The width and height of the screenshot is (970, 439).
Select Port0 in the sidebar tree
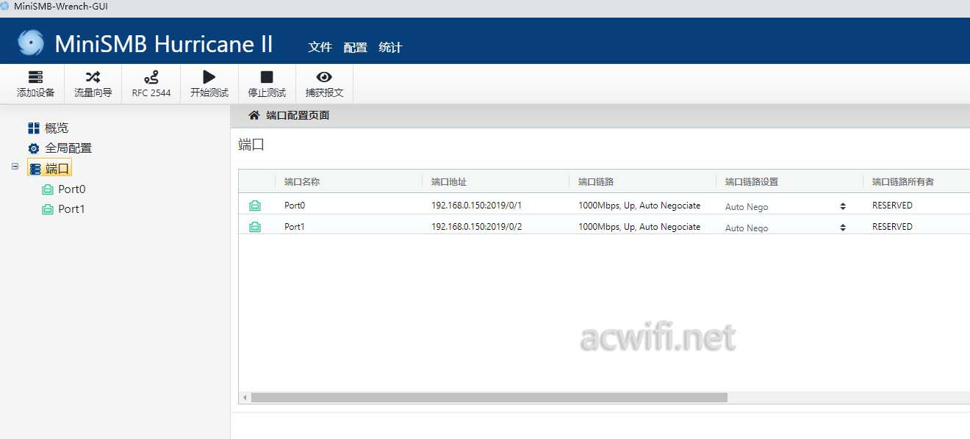pyautogui.click(x=72, y=189)
